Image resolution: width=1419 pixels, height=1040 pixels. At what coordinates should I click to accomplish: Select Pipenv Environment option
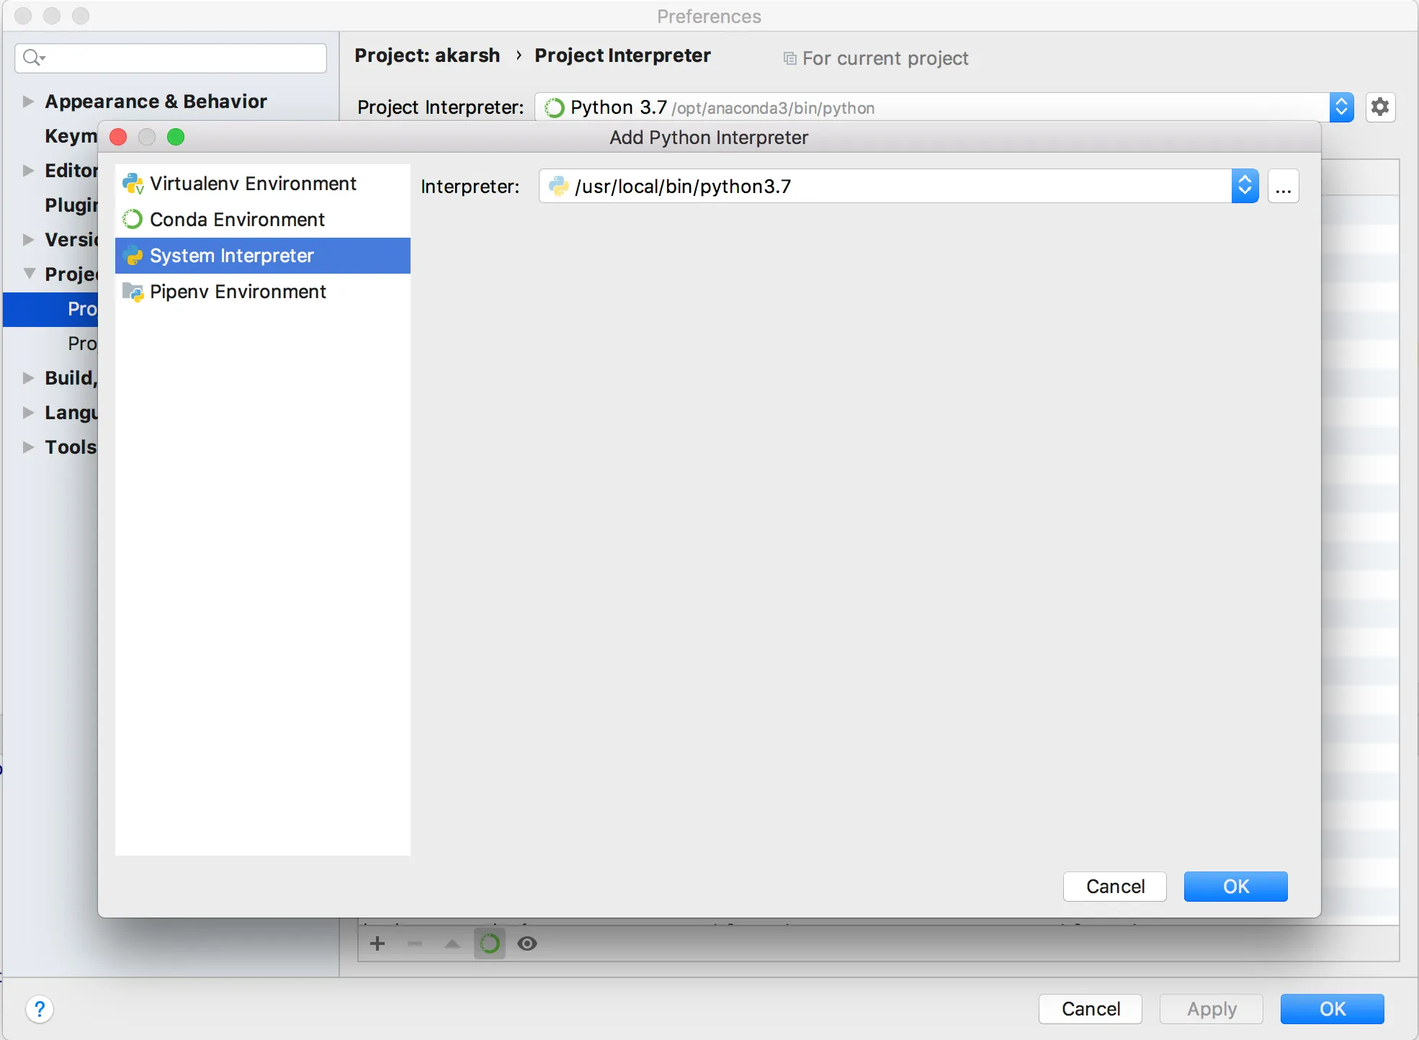238,292
